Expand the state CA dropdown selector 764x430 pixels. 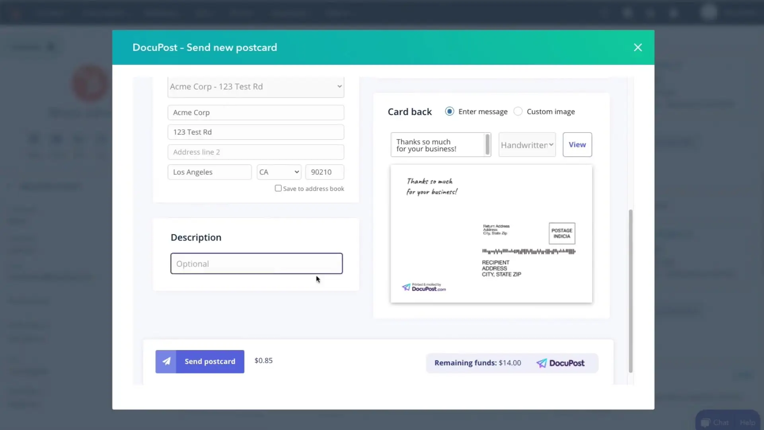click(x=279, y=171)
